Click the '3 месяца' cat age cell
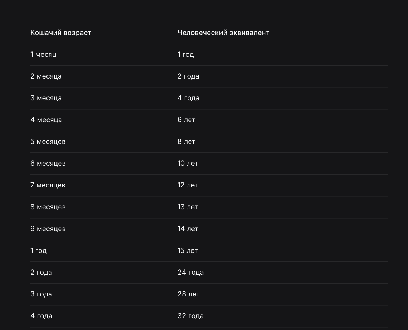Image resolution: width=408 pixels, height=330 pixels. pos(46,98)
